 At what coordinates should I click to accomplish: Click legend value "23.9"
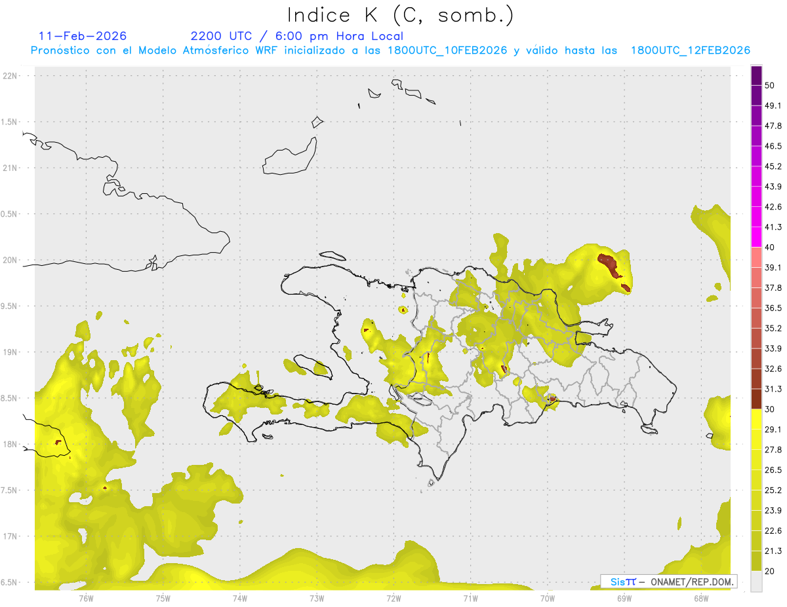click(x=773, y=511)
